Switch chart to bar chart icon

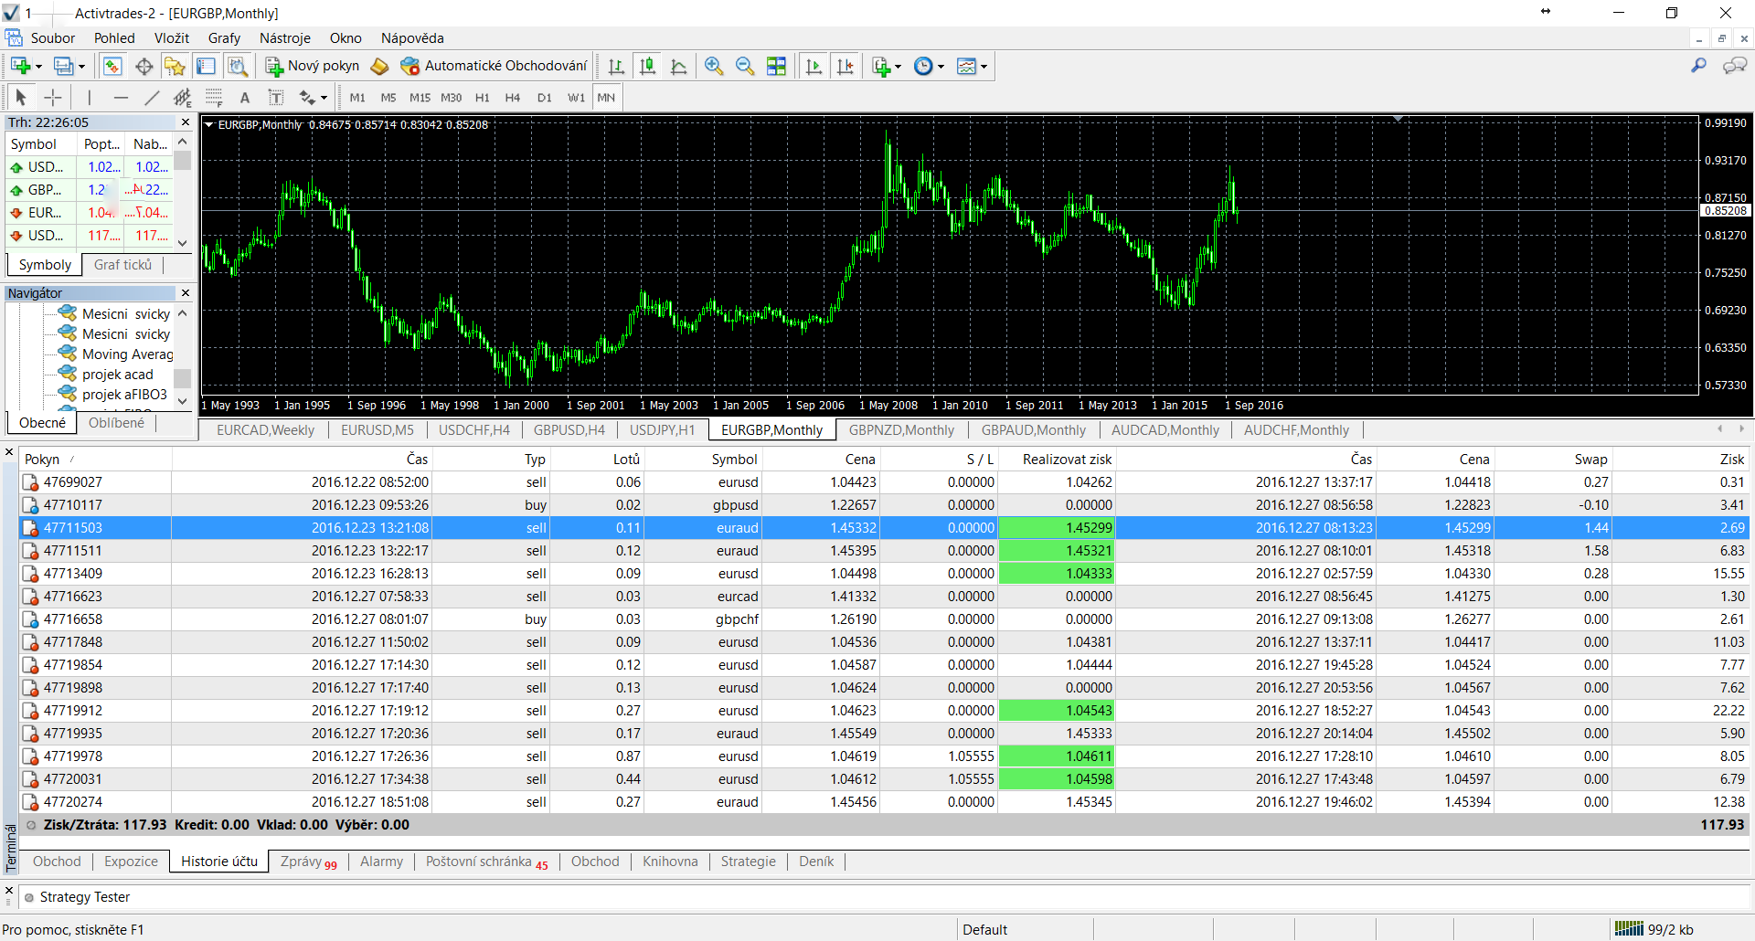(x=616, y=66)
